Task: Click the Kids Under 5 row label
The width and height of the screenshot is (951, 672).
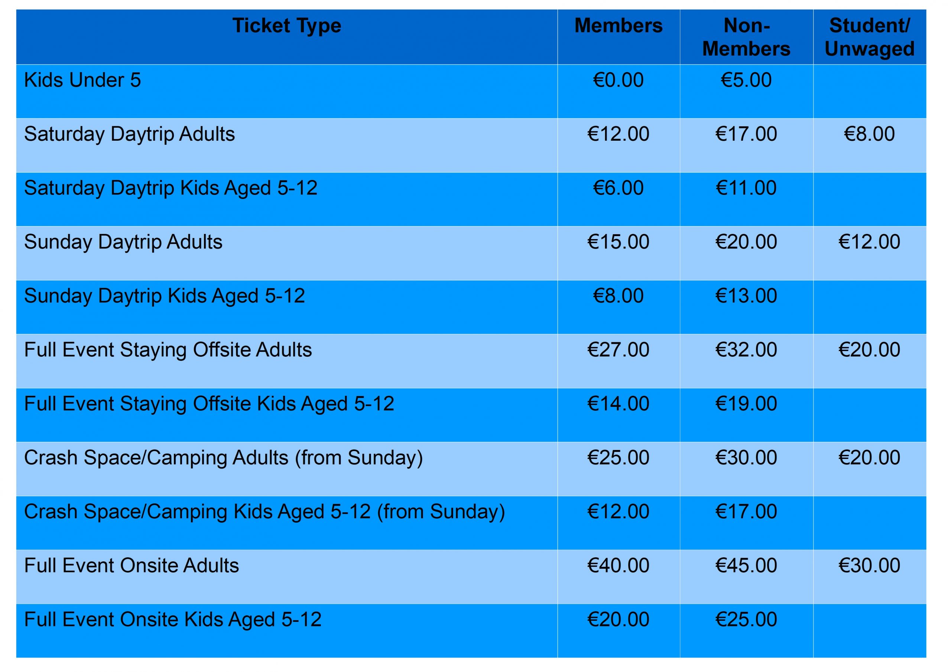Action: point(82,80)
